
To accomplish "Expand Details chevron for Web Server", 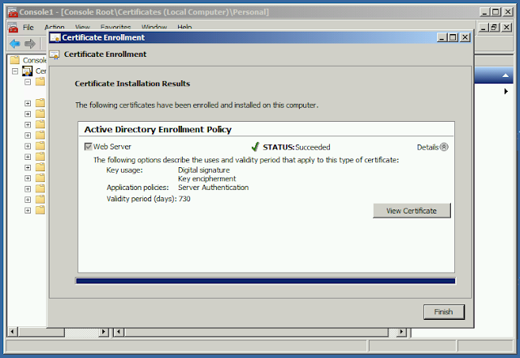I will 444,147.
